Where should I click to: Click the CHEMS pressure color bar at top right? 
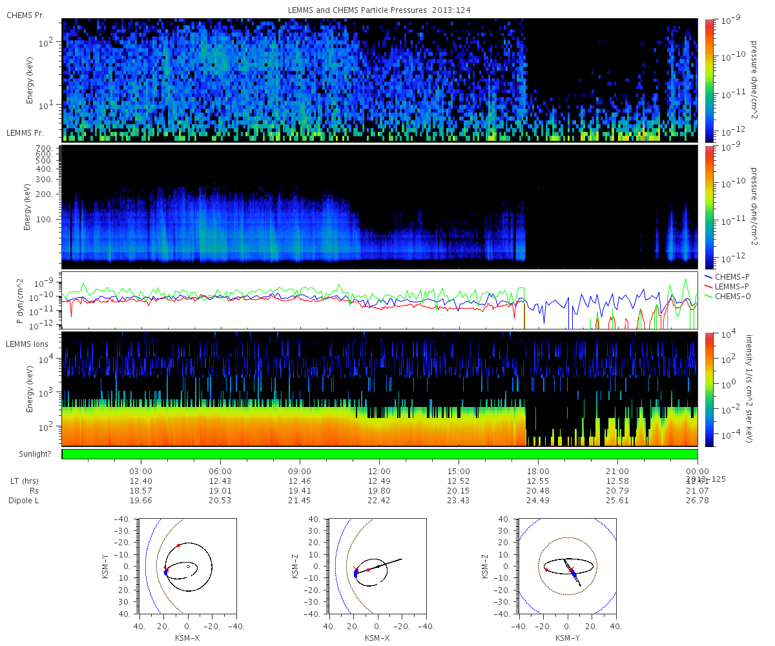708,80
